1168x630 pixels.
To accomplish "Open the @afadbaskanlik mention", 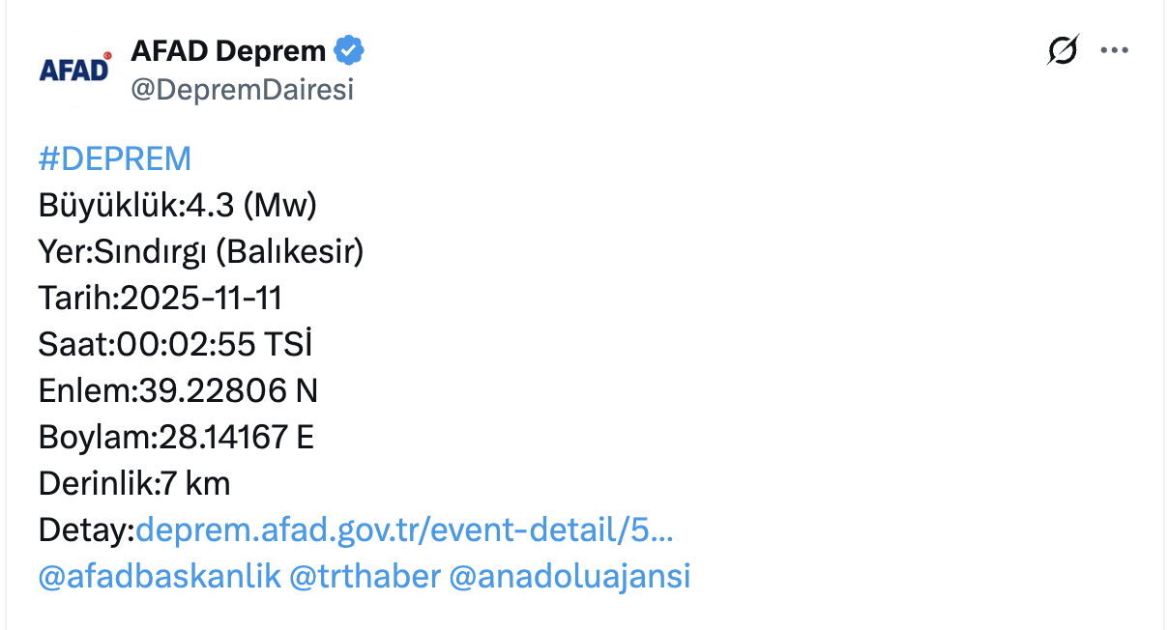I will (160, 576).
